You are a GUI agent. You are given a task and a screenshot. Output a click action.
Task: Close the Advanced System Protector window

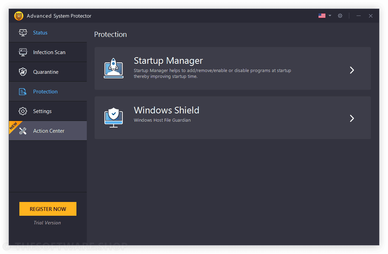click(x=371, y=16)
